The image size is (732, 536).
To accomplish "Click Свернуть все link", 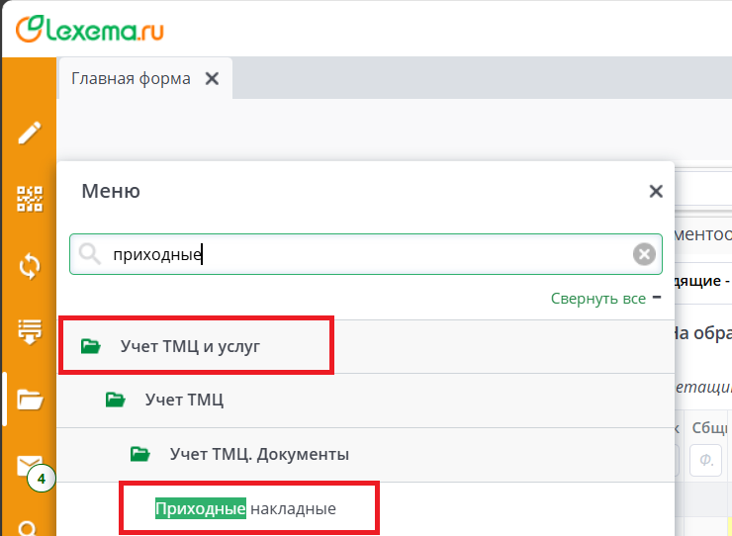I will [598, 298].
